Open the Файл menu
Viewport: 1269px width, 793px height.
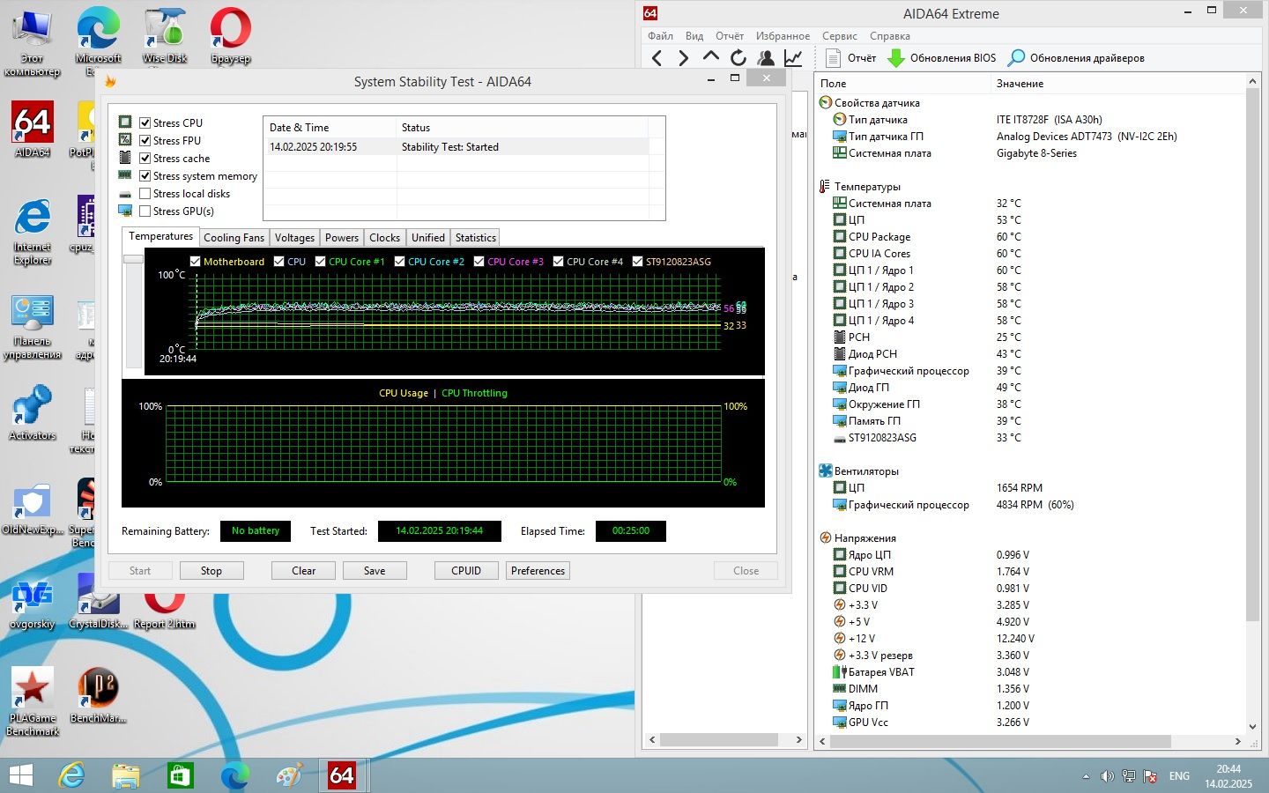660,36
